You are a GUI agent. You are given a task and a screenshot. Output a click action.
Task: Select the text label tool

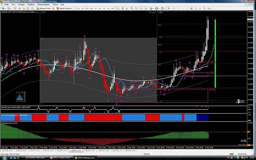pyautogui.click(x=204, y=8)
